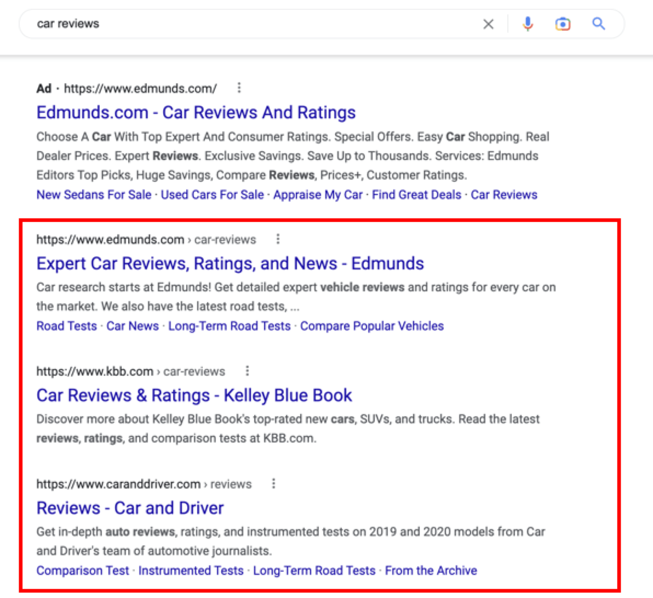Screen dimensions: 653x598
Task: Open 'Edmunds.com - Car Reviews And Ratings' ad
Action: (x=196, y=112)
